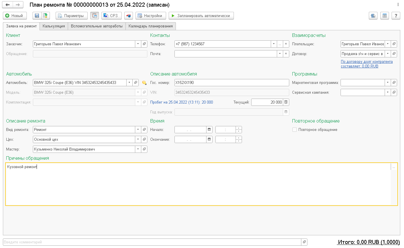Click the Пробег на 25.04.2022 mileage link
The height and width of the screenshot is (248, 404).
coord(181,102)
